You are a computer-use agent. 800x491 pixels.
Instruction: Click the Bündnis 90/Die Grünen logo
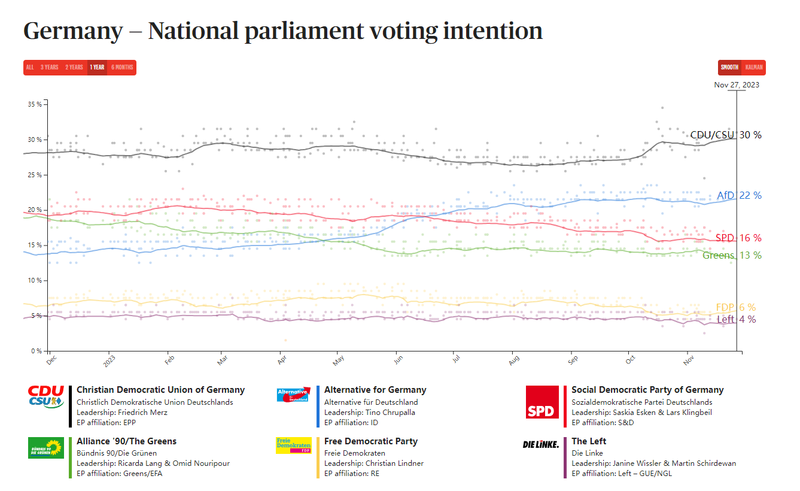46,448
